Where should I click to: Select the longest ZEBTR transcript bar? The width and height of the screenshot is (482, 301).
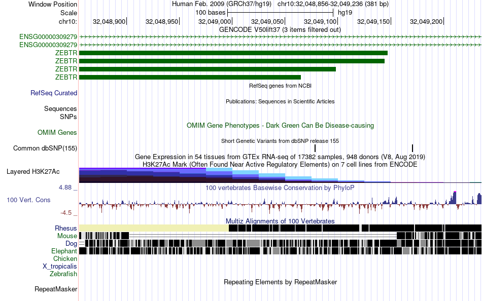tap(233, 53)
